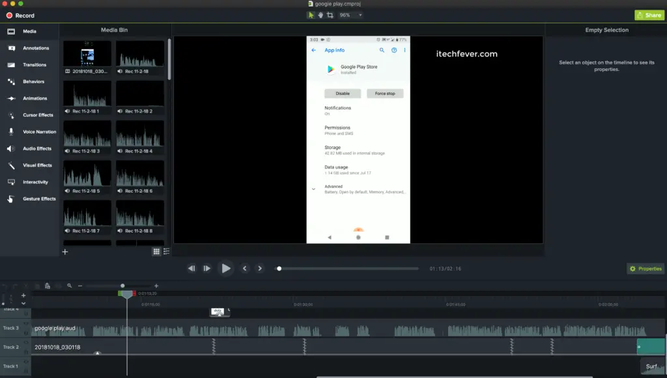
Task: Click the timeline Paste icon
Action: 47,286
